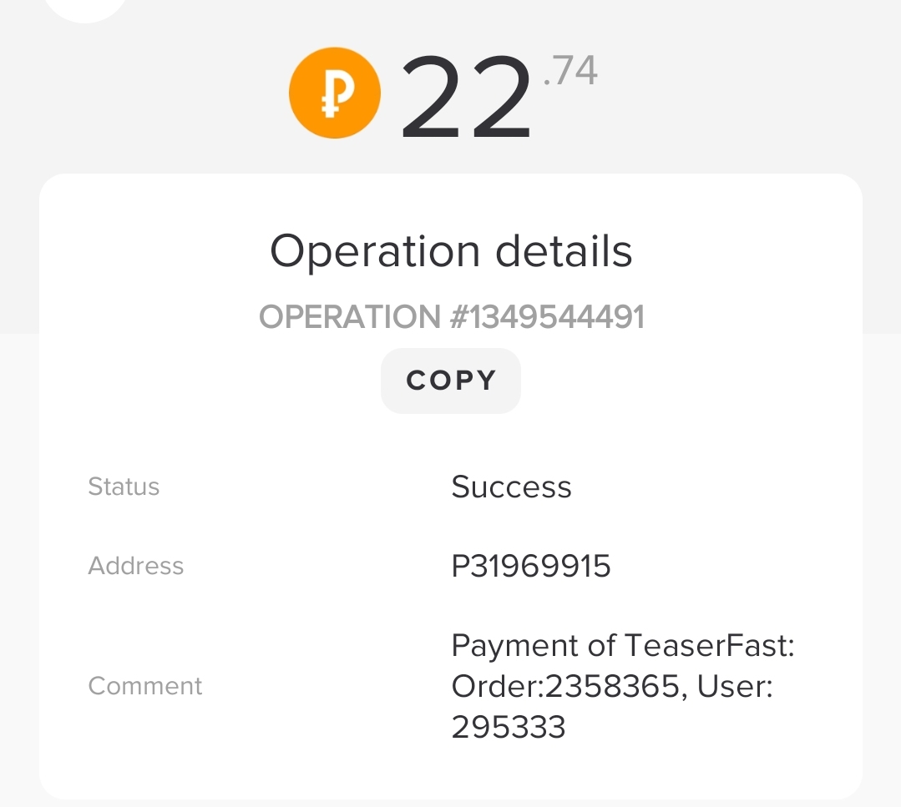This screenshot has height=807, width=901.
Task: Click the Status label
Action: click(124, 487)
